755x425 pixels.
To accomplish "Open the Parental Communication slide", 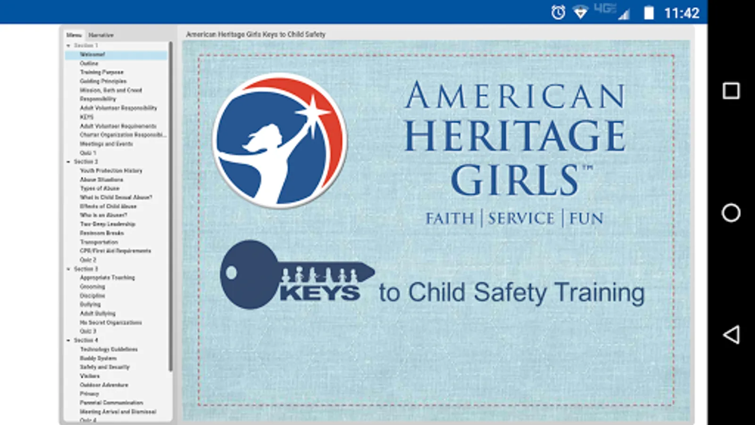I will point(111,403).
